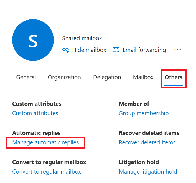Viewport: 196px width, 183px height.
Task: Select the Others tab
Action: click(173, 77)
